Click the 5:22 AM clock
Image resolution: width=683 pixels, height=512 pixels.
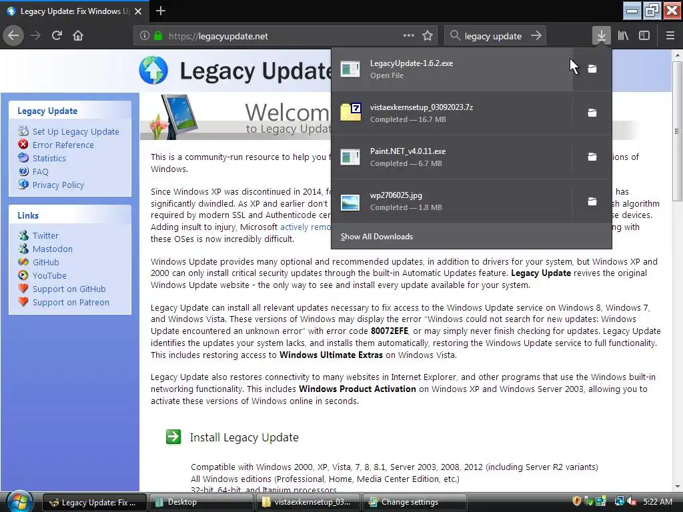(657, 502)
